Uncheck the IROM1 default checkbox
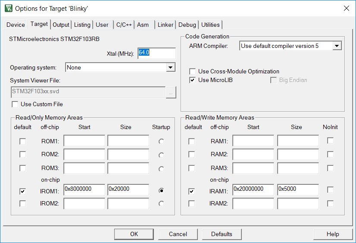Image resolution: width=356 pixels, height=243 pixels. click(x=23, y=191)
